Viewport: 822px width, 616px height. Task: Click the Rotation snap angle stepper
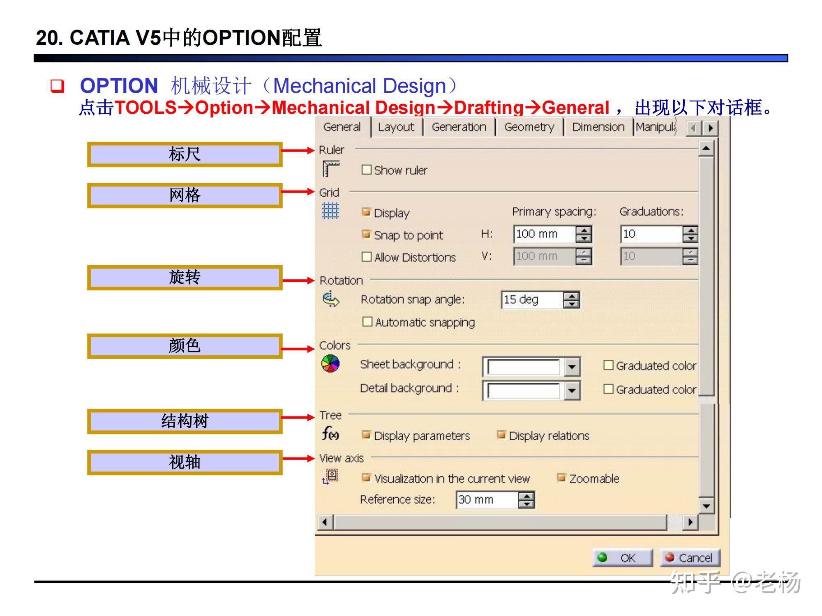pos(571,300)
